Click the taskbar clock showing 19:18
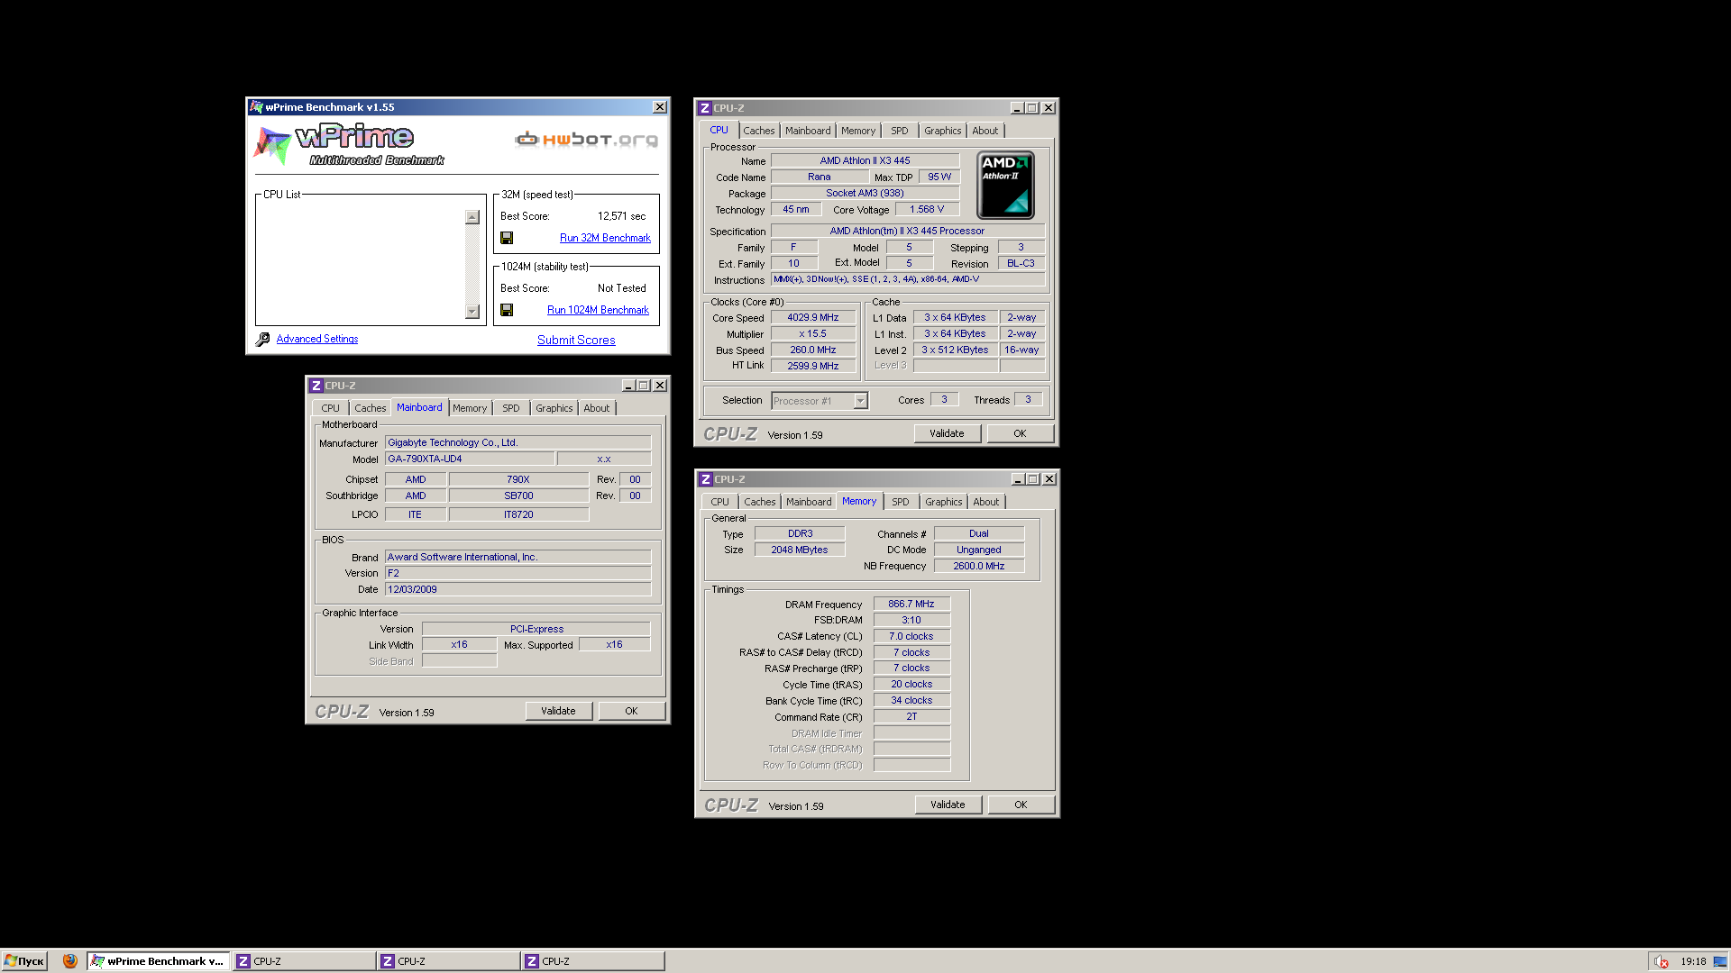 1693,961
